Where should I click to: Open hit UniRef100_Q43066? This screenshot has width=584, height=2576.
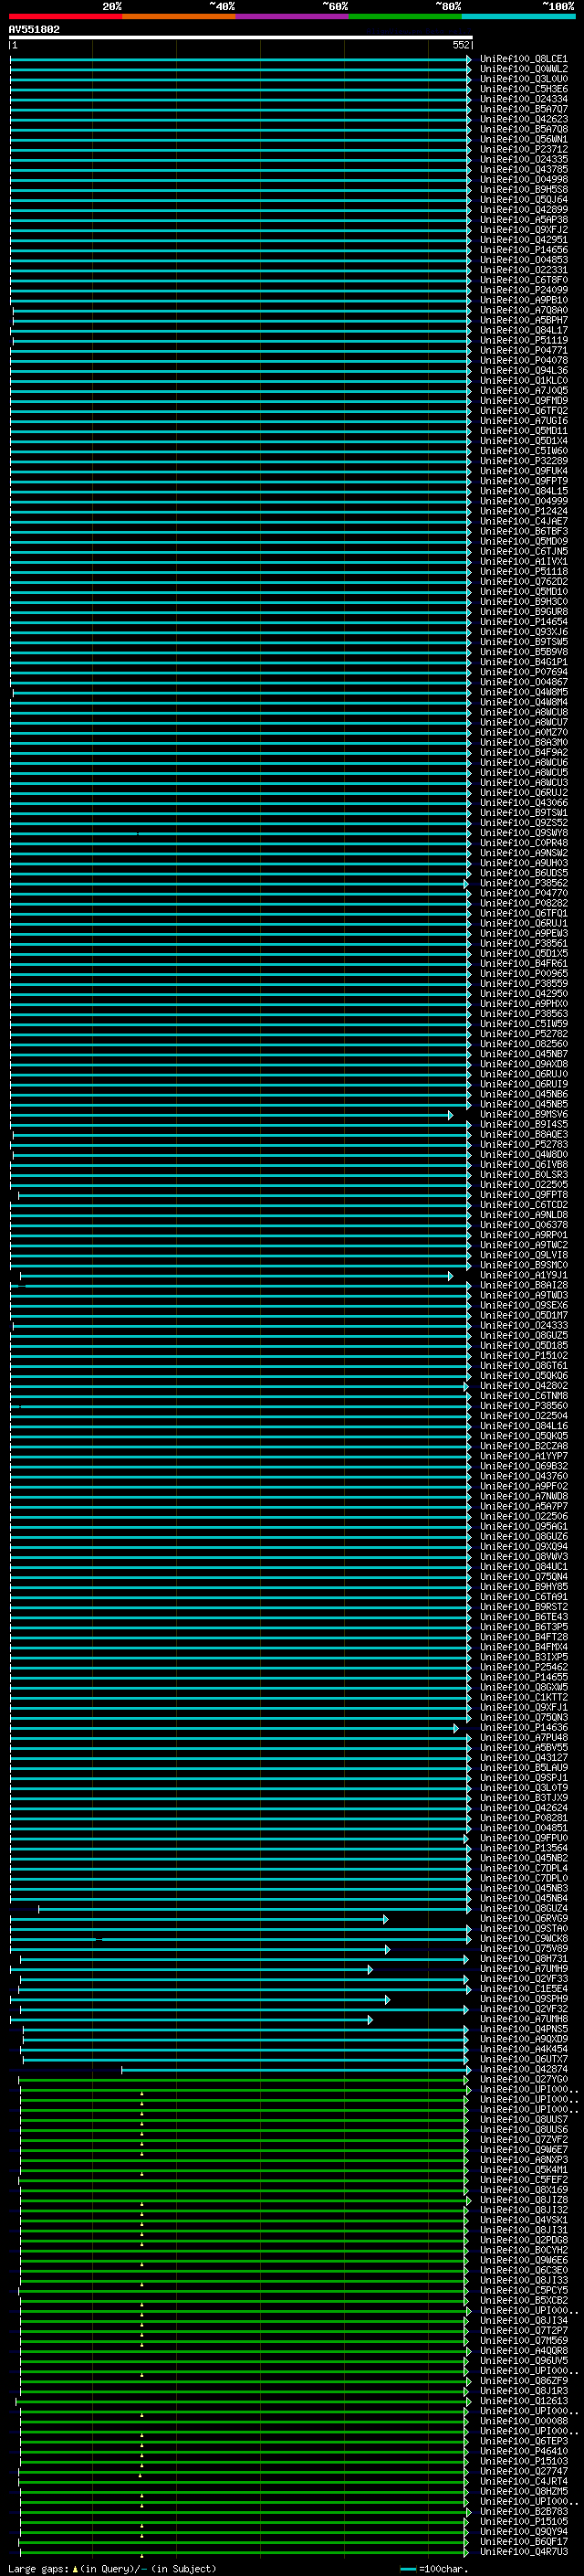[523, 803]
